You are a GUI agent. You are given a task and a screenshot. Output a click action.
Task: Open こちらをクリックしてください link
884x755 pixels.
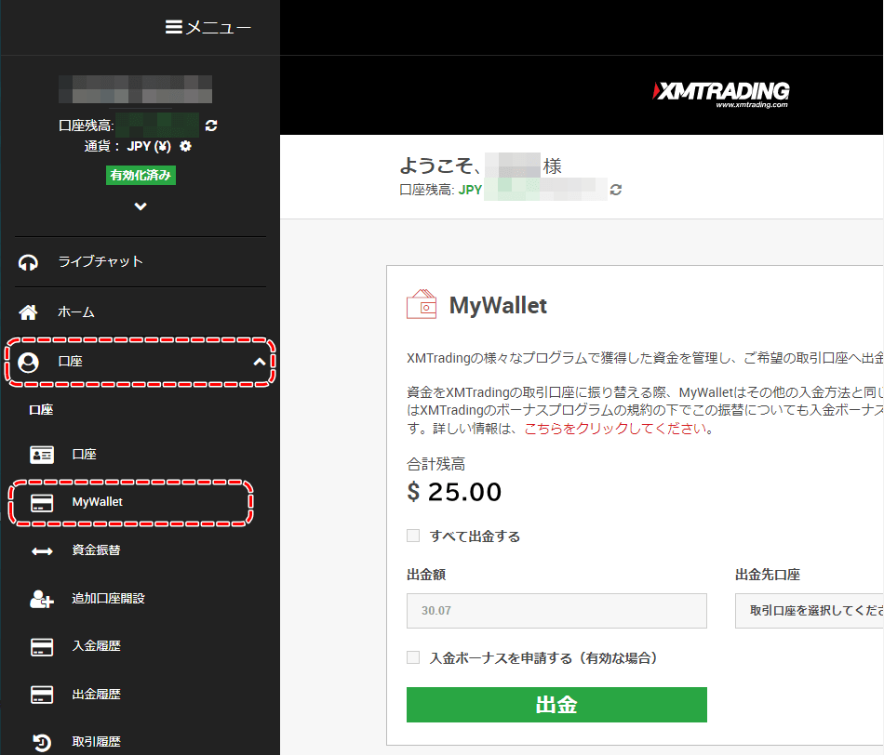tap(616, 429)
